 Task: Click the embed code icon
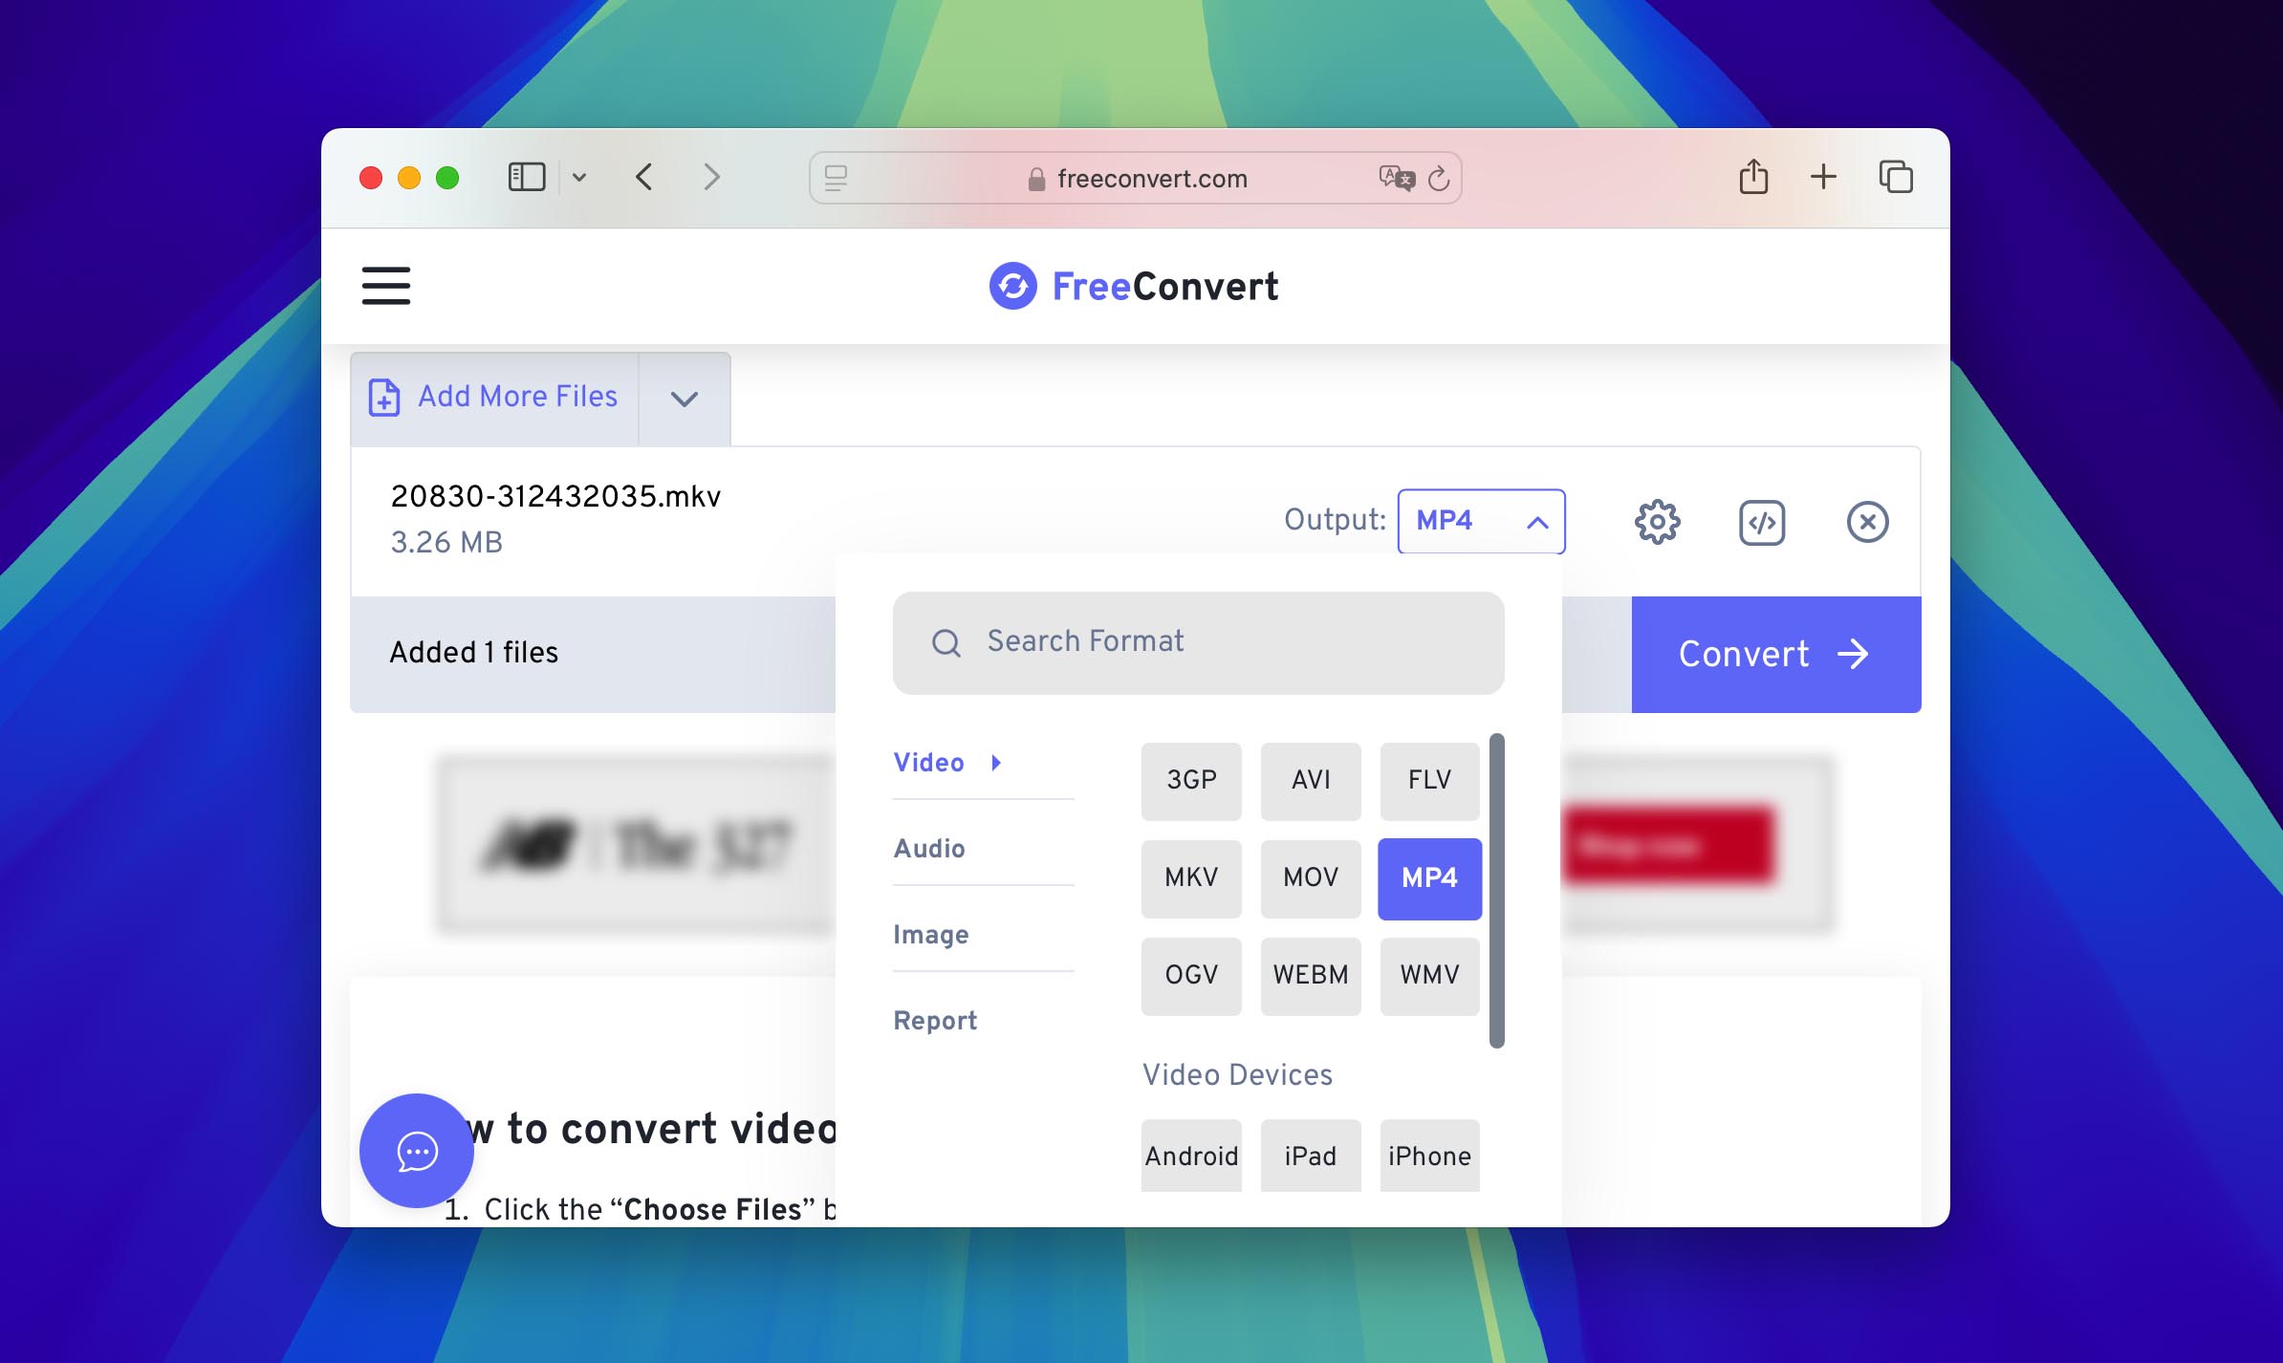pos(1761,522)
